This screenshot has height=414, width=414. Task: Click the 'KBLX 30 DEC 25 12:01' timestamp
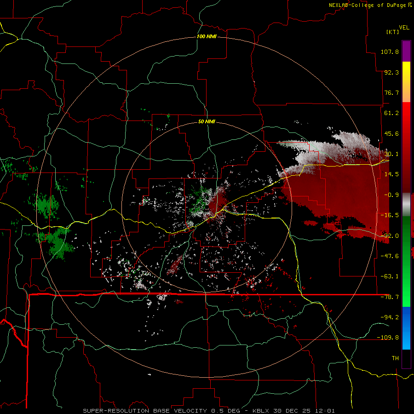tap(294, 411)
